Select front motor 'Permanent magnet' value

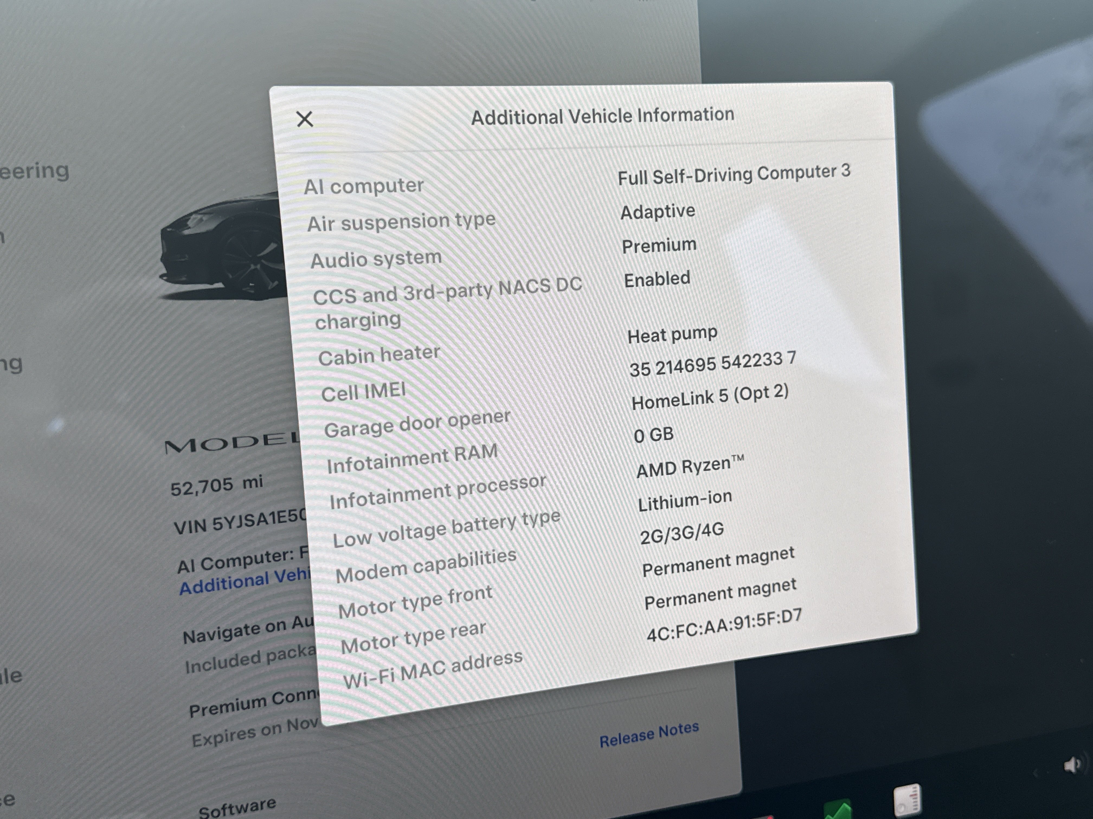click(x=718, y=562)
